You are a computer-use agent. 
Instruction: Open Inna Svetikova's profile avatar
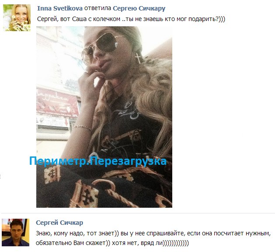pyautogui.click(x=17, y=18)
